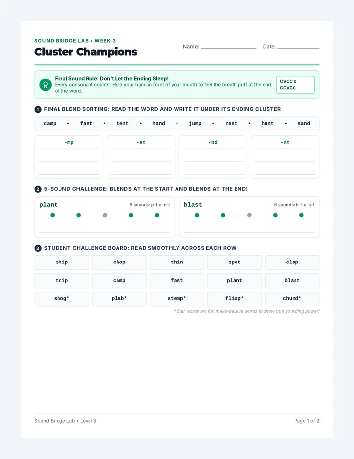The height and width of the screenshot is (459, 354).
Task: Click the number 1 section badge
Action: pyautogui.click(x=38, y=109)
